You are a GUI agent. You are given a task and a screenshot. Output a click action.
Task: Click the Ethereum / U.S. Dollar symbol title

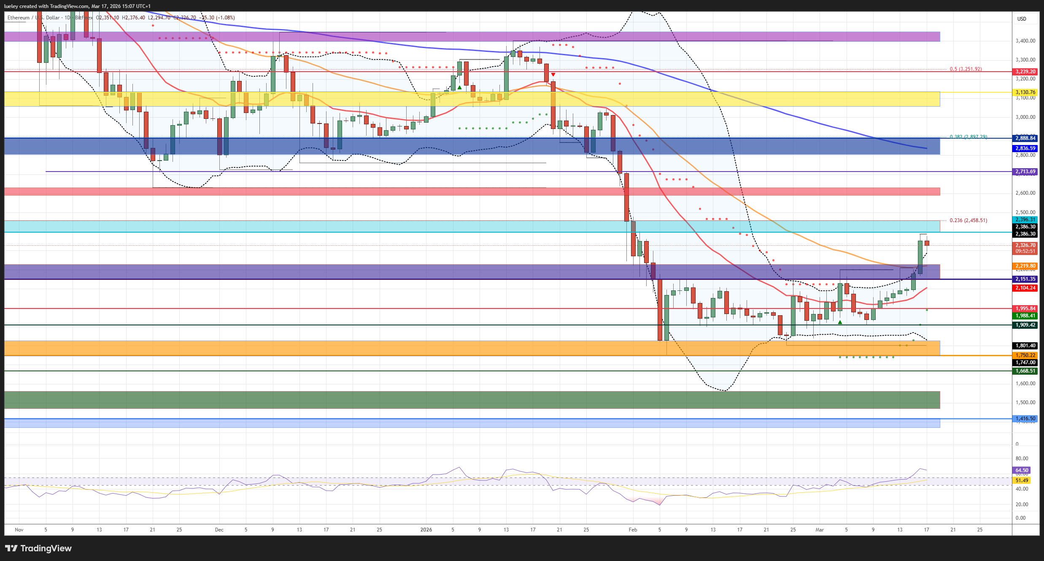pos(34,18)
